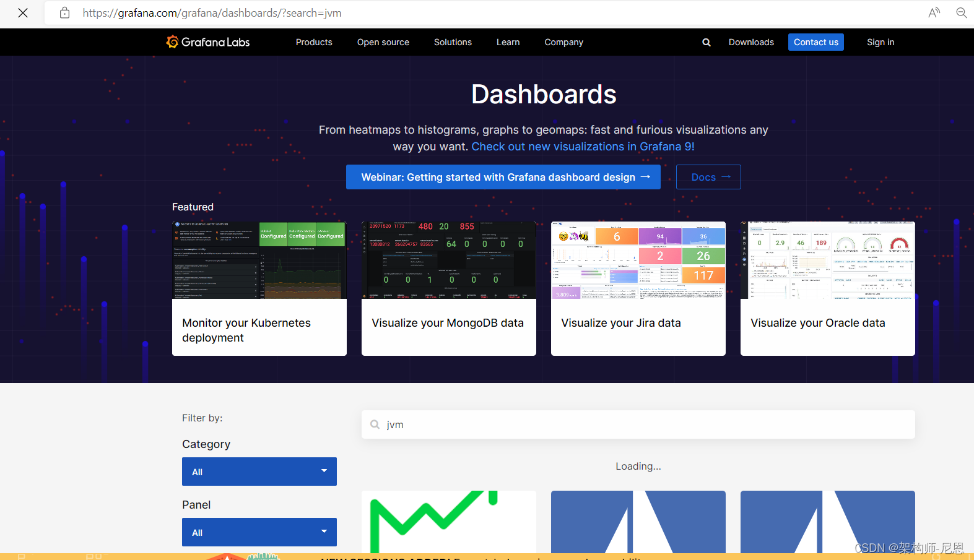Click the Webinar Getting started dashboard design button
The width and height of the screenshot is (974, 560).
pos(503,177)
